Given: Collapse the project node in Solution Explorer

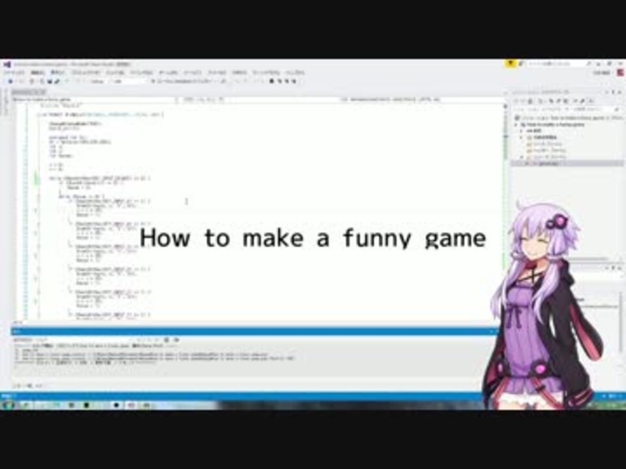Looking at the screenshot, I should tap(516, 124).
